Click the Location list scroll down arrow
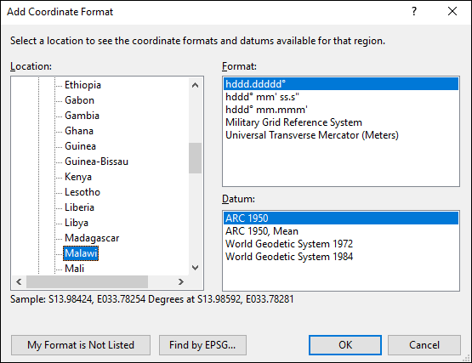Screen dimensions: 472x363 click(x=195, y=268)
